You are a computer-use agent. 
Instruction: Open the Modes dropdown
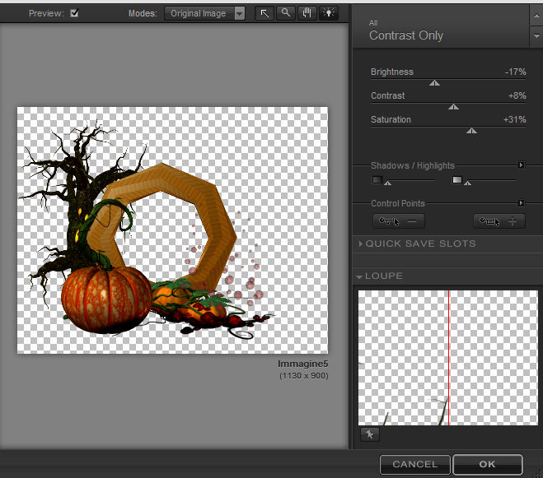[205, 13]
